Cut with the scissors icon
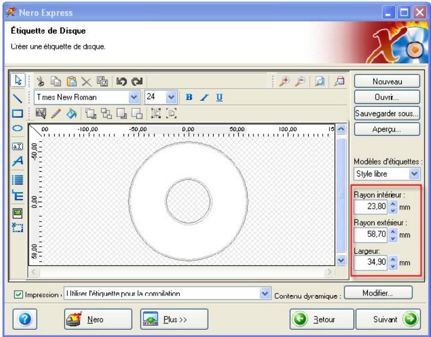Screen dimensions: 431x337 (x=41, y=81)
